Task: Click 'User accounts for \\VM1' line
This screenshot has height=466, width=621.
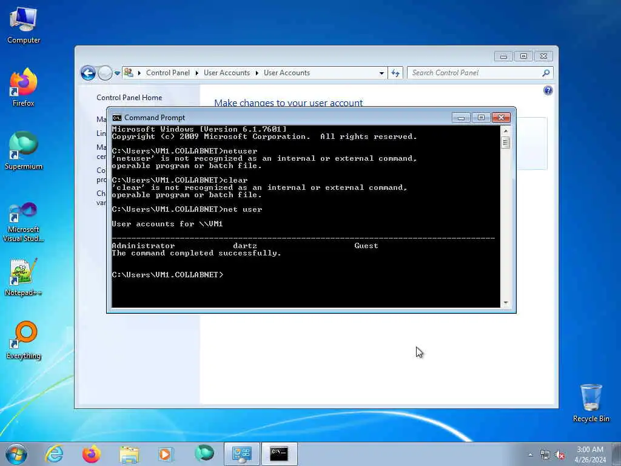Action: (x=167, y=224)
